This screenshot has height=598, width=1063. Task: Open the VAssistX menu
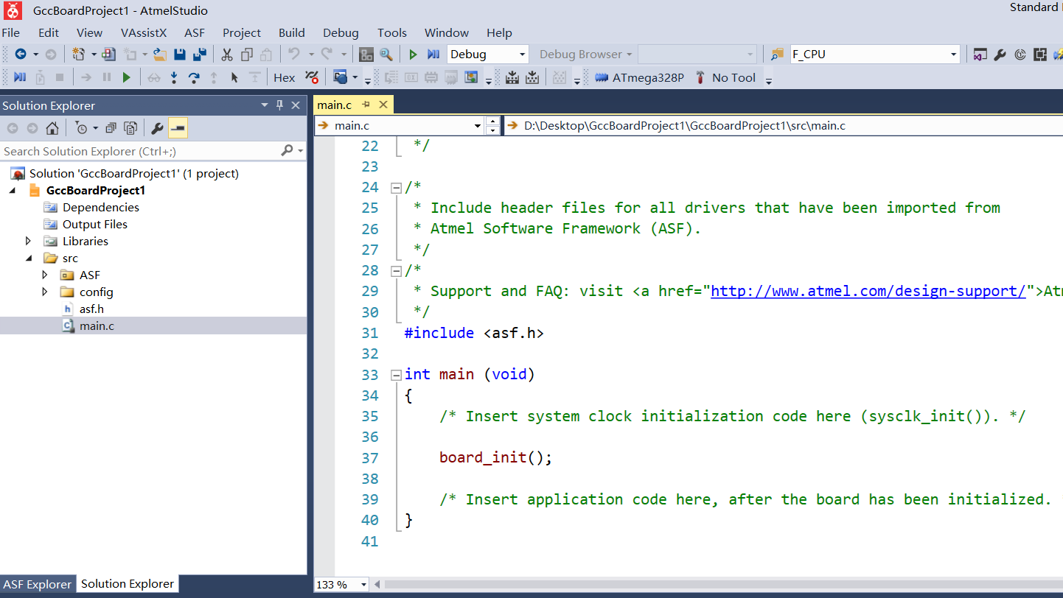click(144, 32)
